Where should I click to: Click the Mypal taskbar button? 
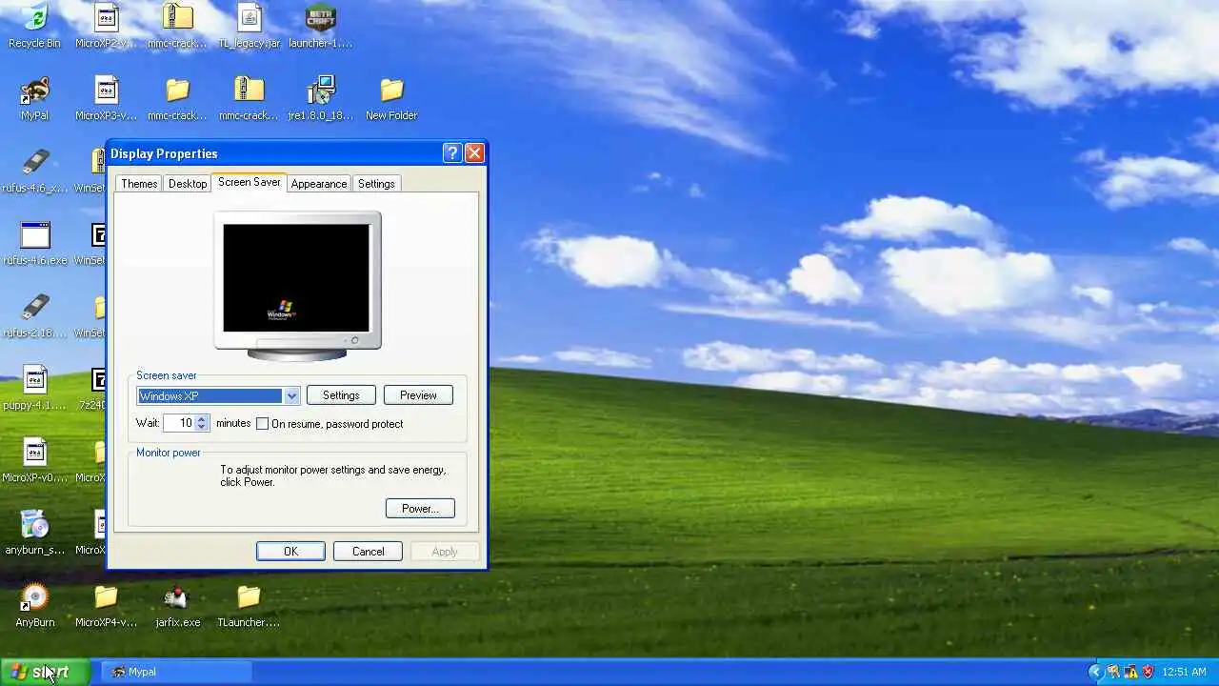(x=176, y=672)
